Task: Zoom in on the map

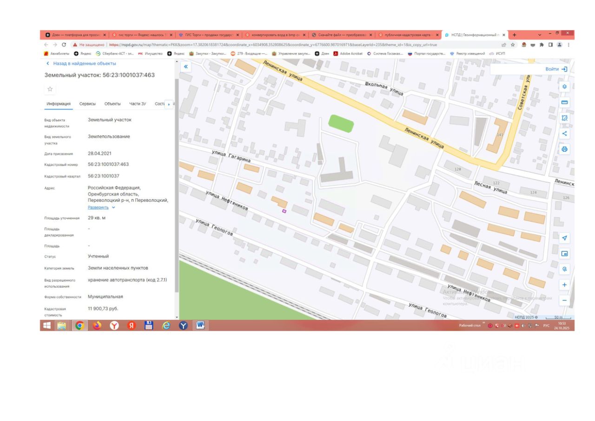Action: 564,284
